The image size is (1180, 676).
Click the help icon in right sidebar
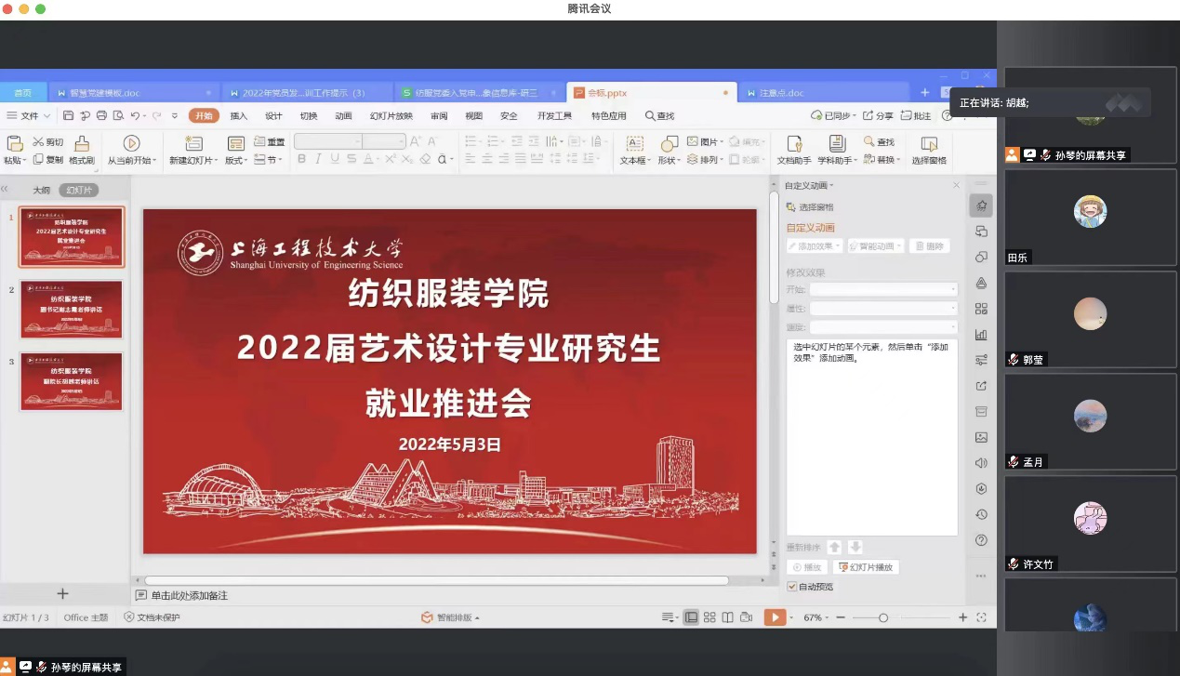(981, 540)
